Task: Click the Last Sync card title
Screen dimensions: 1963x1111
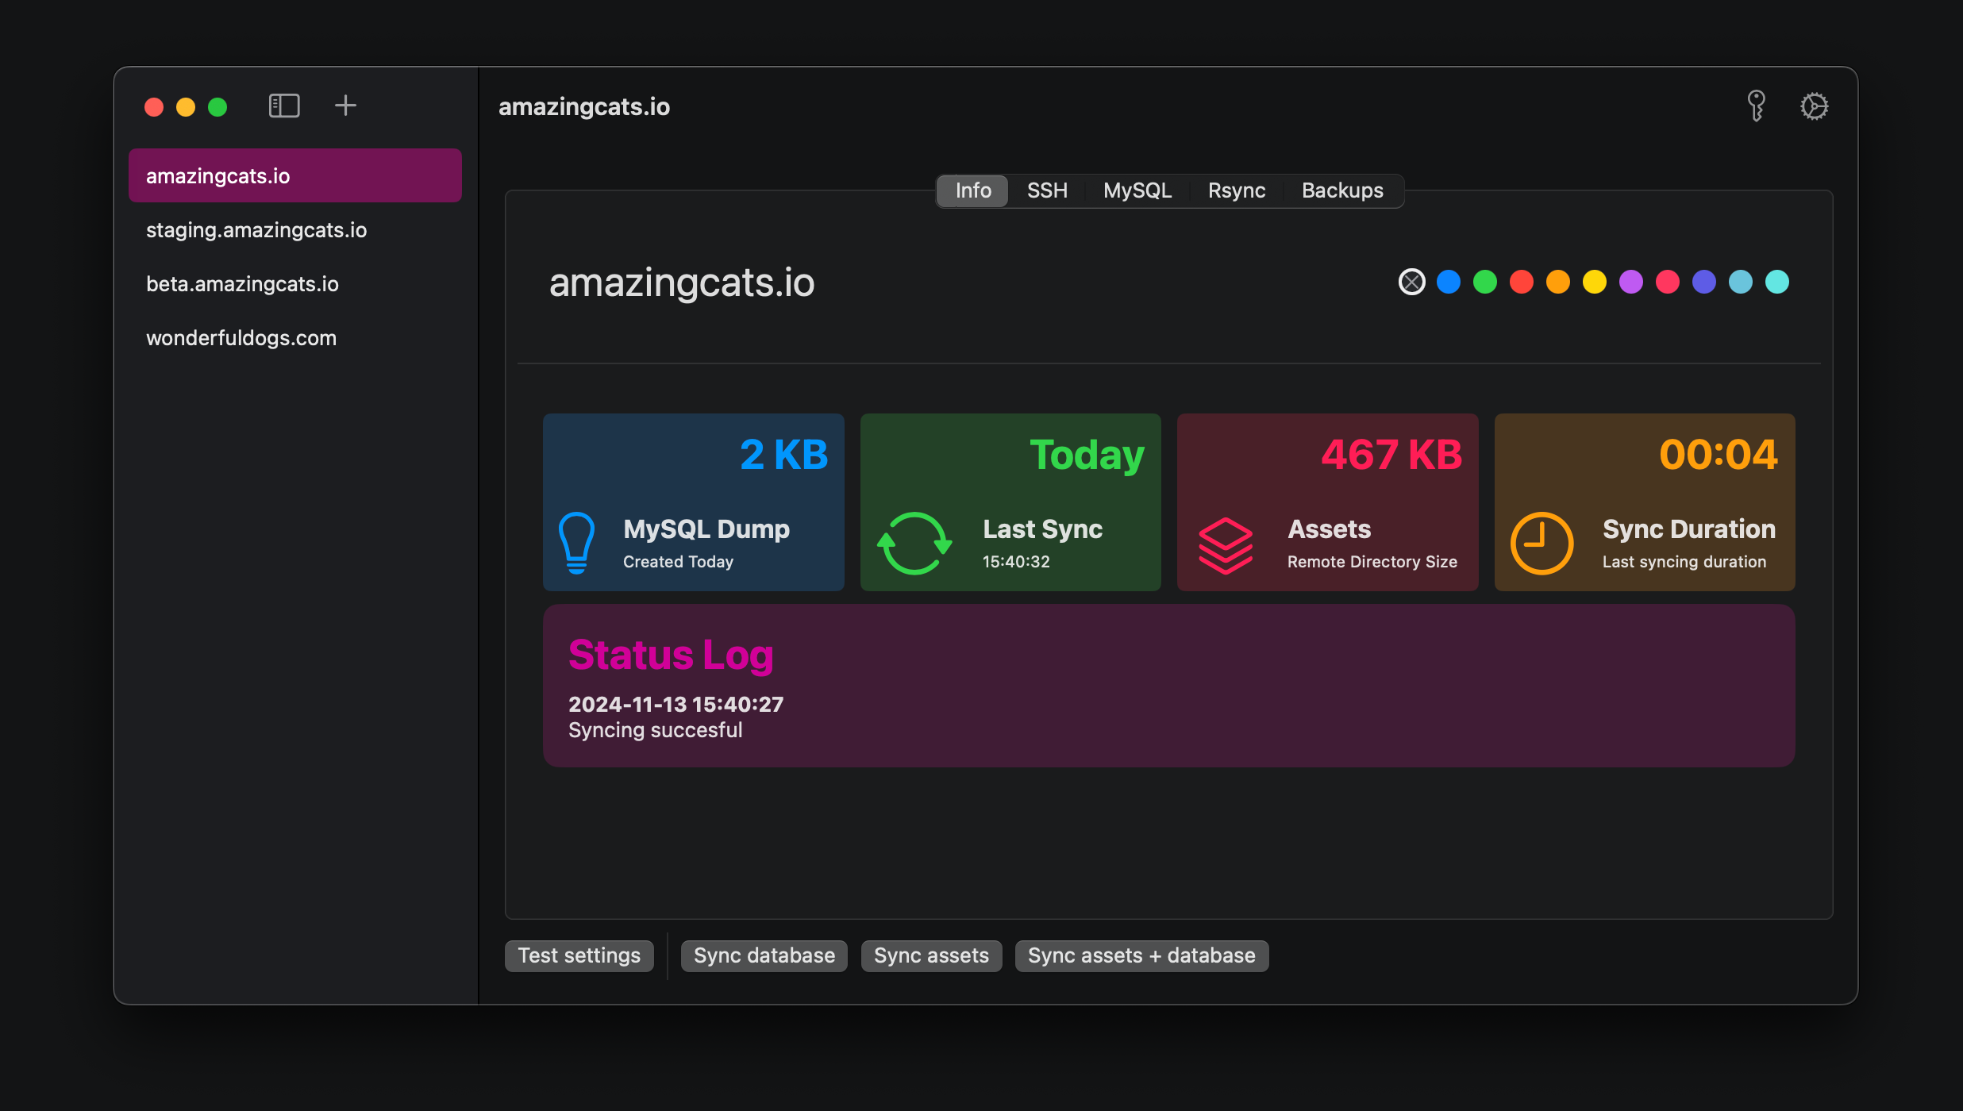Action: [1042, 529]
